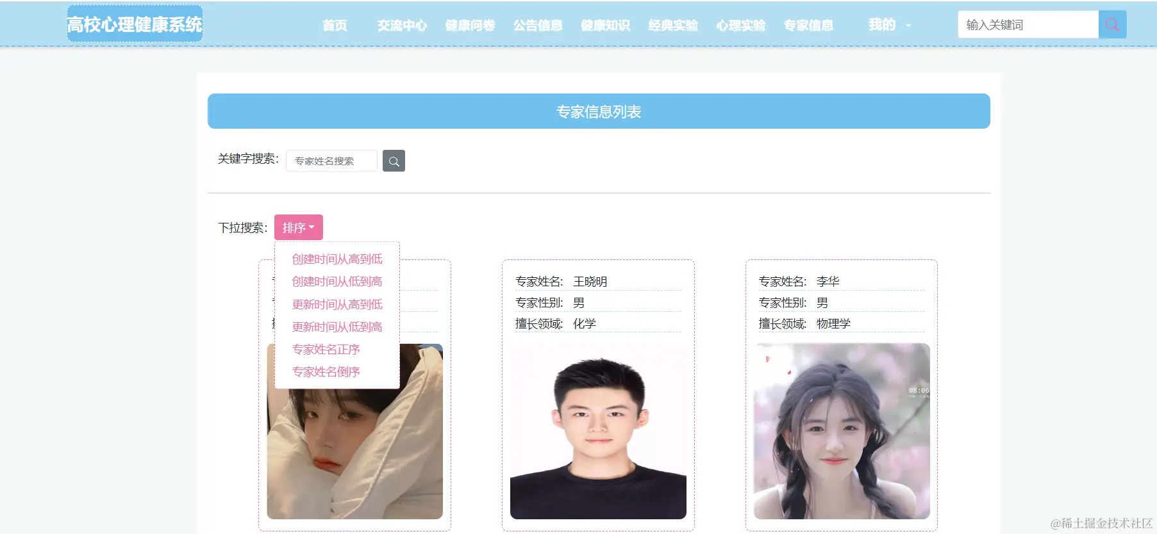Click the 高校心理健康系统 logo
The image size is (1157, 534).
coord(135,24)
